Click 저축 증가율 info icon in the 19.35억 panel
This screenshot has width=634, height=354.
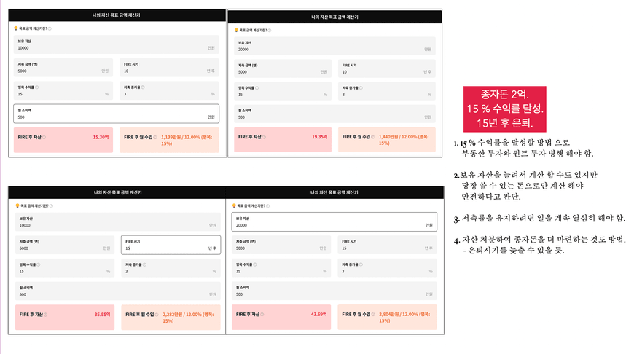pyautogui.click(x=361, y=87)
